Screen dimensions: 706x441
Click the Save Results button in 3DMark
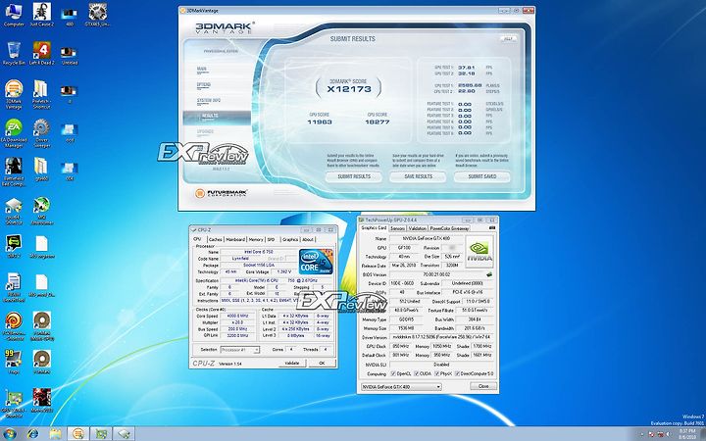tap(418, 176)
